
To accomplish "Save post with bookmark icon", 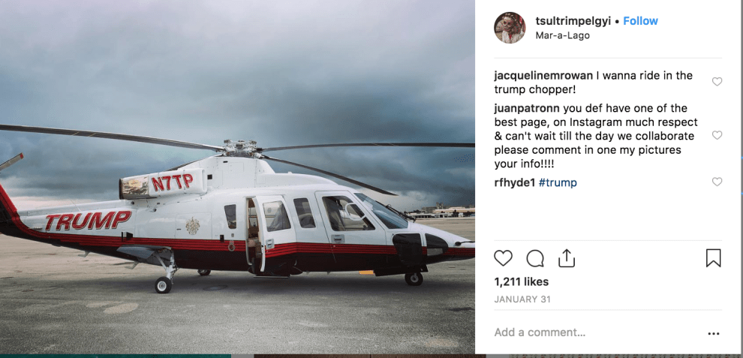I will [713, 258].
